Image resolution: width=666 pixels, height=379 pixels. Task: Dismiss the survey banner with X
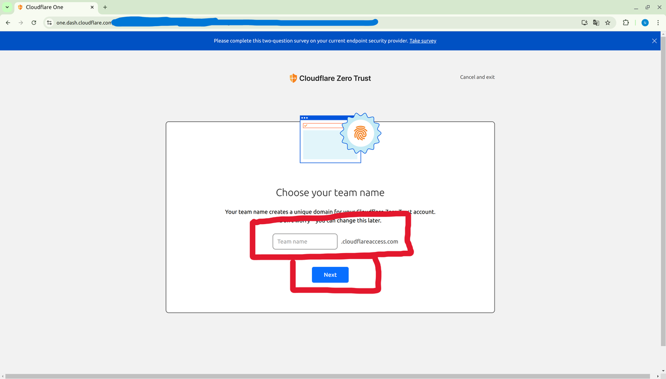[x=654, y=41]
